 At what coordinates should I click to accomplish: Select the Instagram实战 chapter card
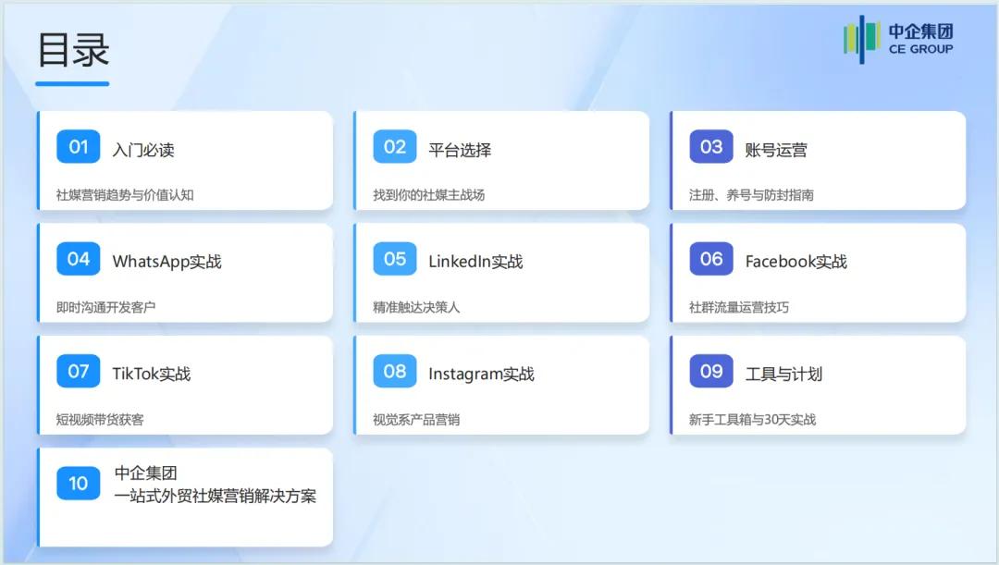(501, 385)
